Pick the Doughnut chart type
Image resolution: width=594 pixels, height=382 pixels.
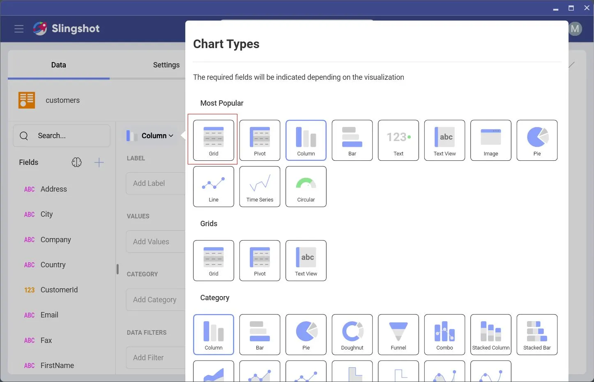[x=352, y=334]
